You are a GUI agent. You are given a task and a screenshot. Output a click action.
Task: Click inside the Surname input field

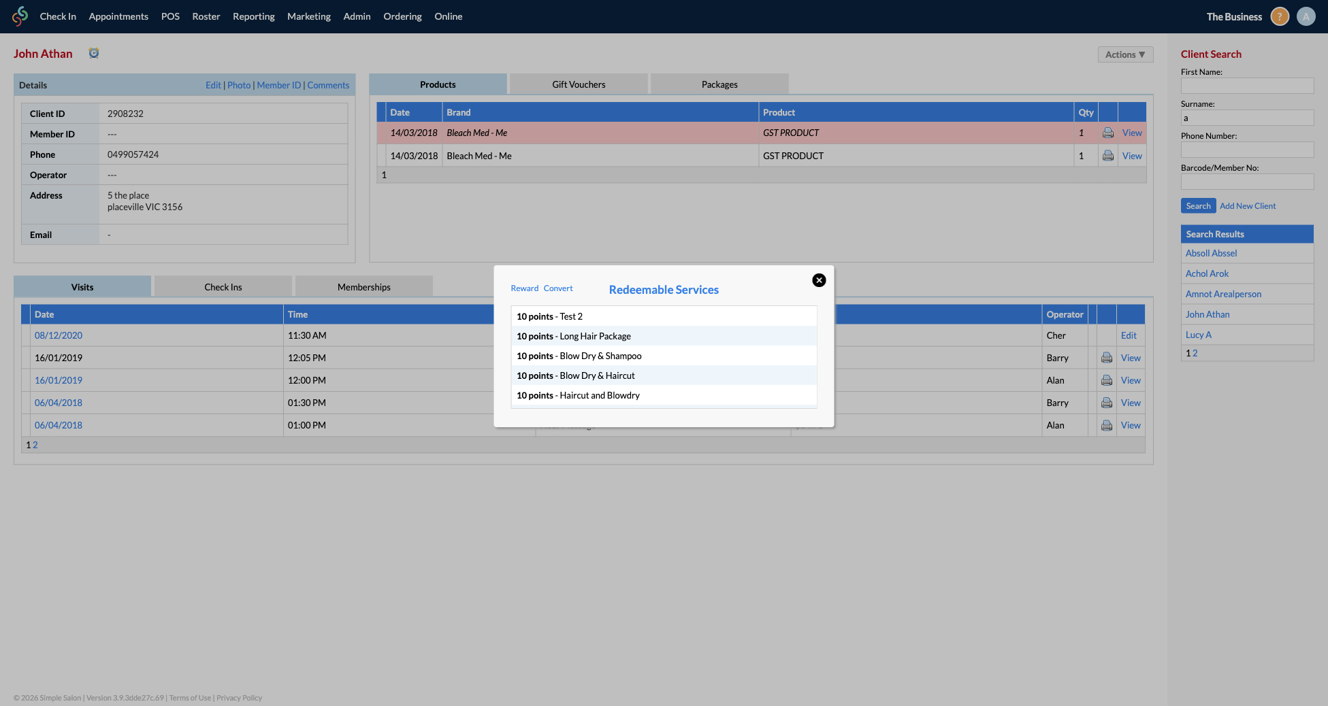(x=1247, y=117)
